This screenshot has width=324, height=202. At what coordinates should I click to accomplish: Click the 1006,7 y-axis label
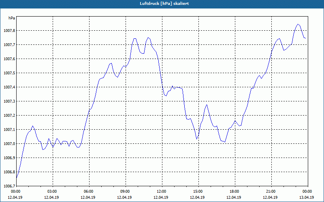tap(9, 186)
